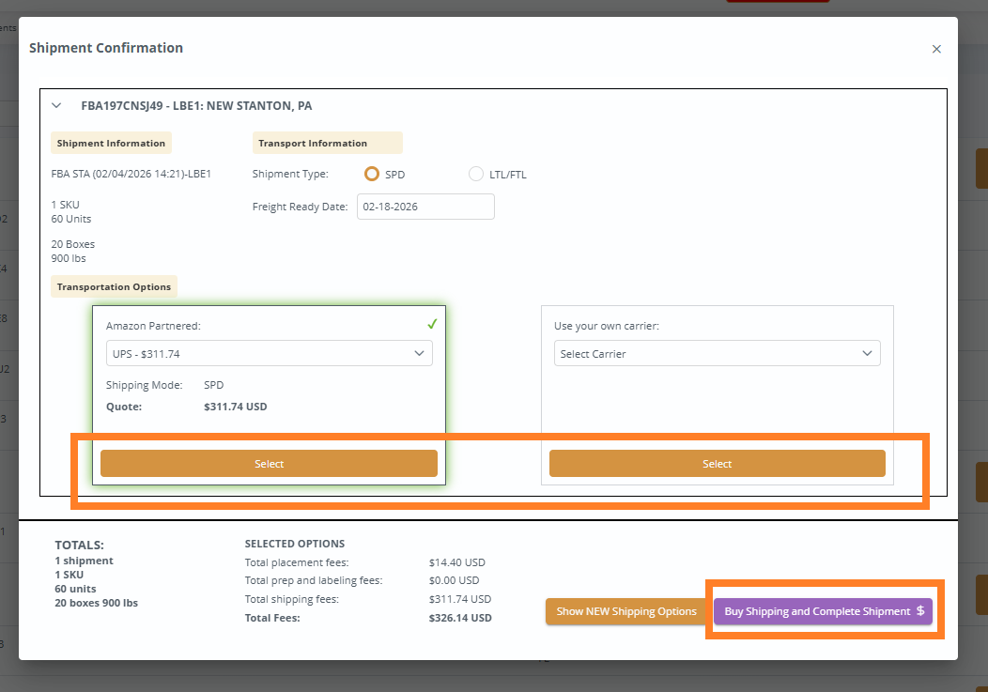Image resolution: width=988 pixels, height=692 pixels.
Task: Click the Shipment Confirmation dialog title
Action: pyautogui.click(x=106, y=48)
